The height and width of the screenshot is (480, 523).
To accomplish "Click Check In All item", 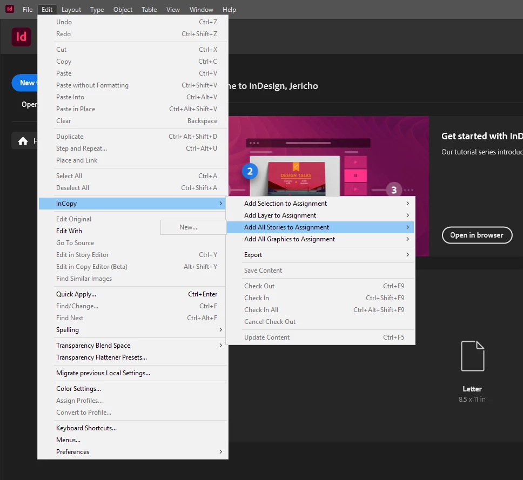I will [x=320, y=310].
